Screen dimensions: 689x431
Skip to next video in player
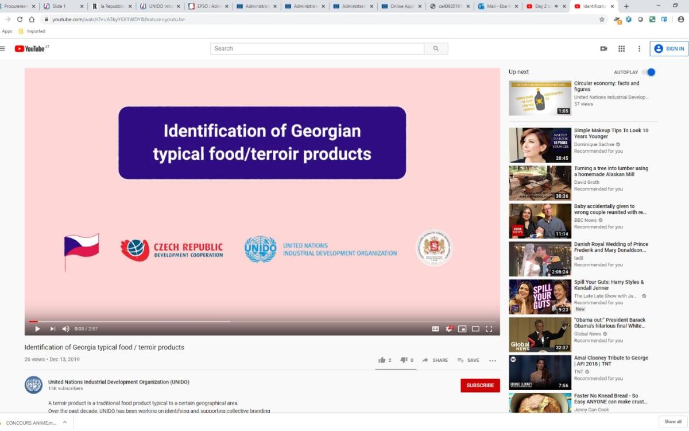52,329
